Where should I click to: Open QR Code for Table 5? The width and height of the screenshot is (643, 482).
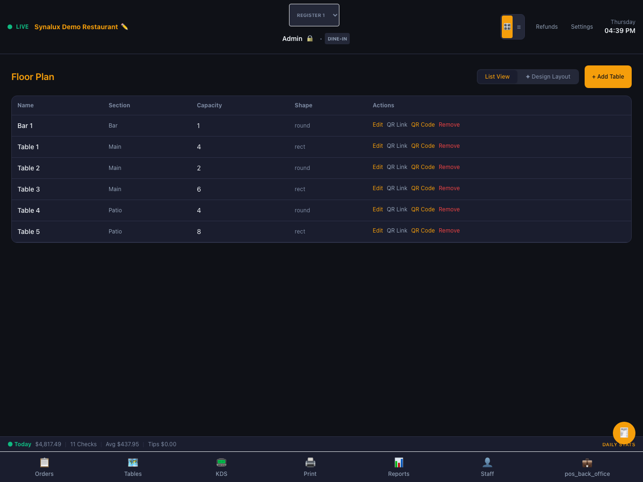pos(423,231)
